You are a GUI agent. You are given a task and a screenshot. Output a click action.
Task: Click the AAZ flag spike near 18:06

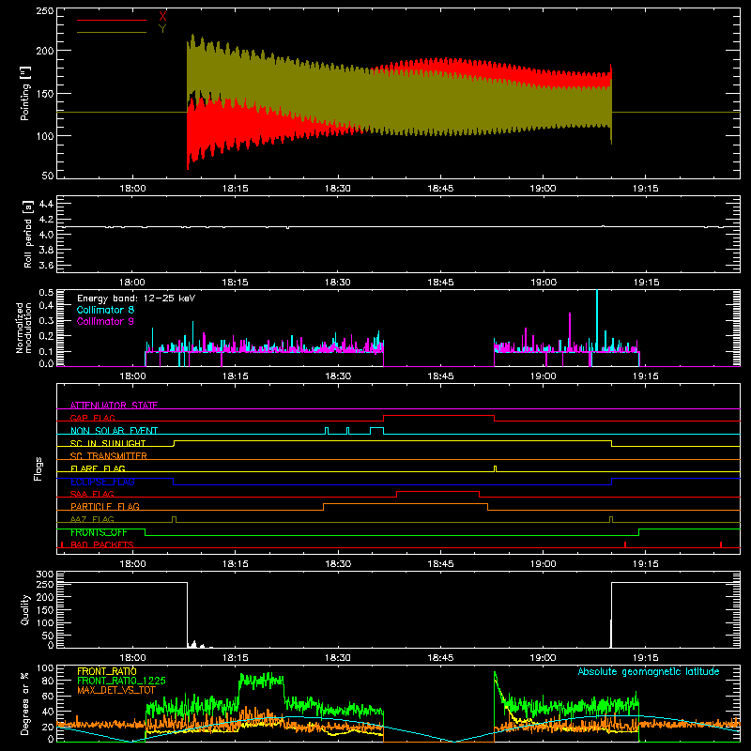click(x=174, y=519)
